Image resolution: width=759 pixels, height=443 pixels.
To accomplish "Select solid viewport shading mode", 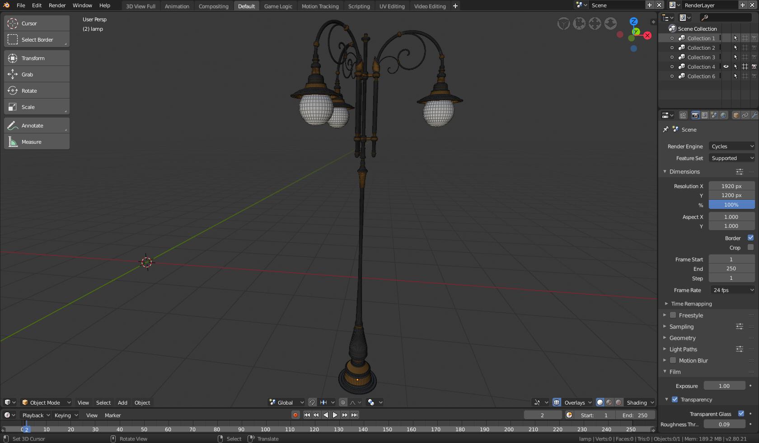I will click(x=600, y=402).
